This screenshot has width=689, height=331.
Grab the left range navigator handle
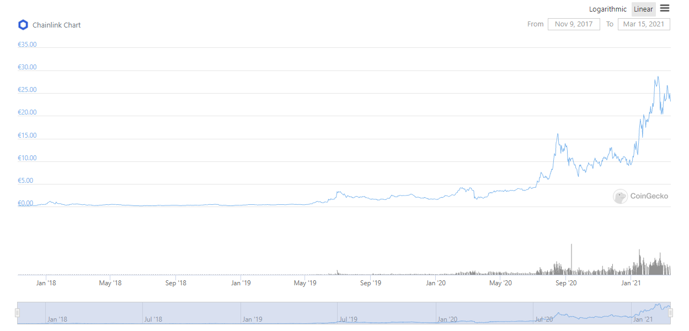coord(17,313)
